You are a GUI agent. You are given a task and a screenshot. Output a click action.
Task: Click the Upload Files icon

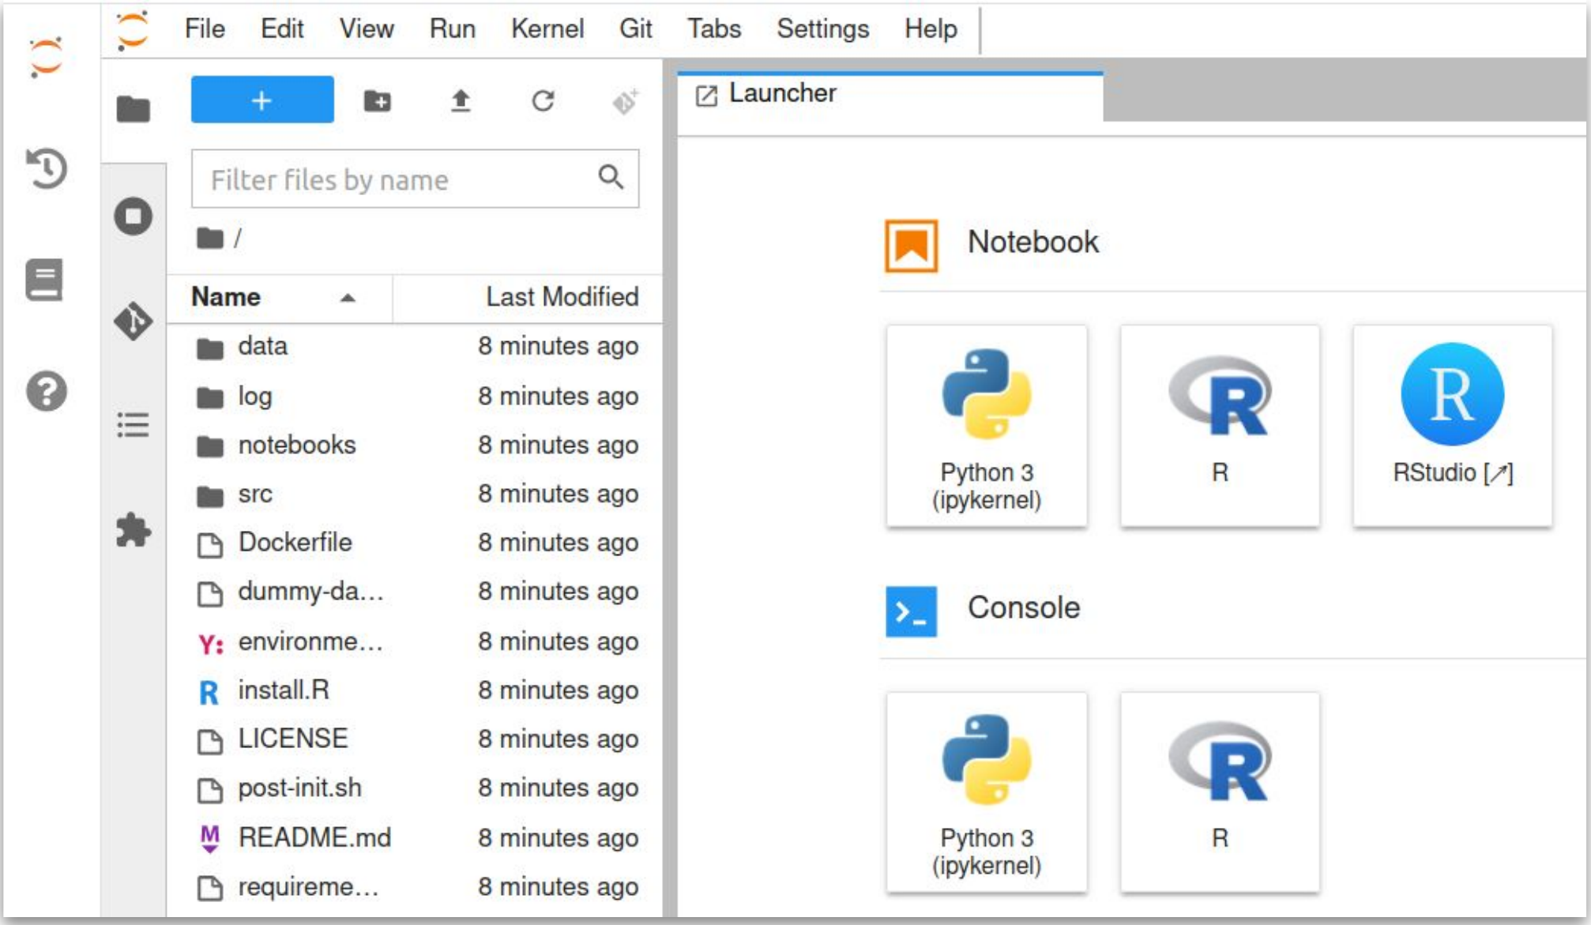click(461, 101)
